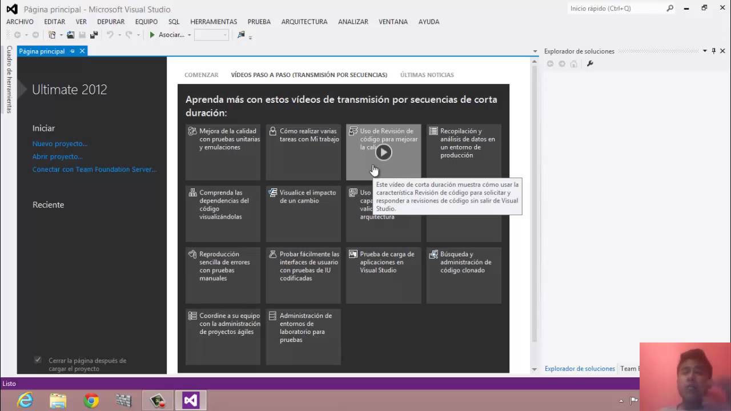Click the Home icon in Solution Explorer
This screenshot has width=731, height=411.
[574, 63]
